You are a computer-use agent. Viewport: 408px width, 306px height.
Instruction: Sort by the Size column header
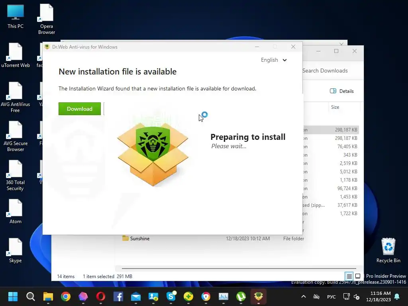[x=335, y=107]
